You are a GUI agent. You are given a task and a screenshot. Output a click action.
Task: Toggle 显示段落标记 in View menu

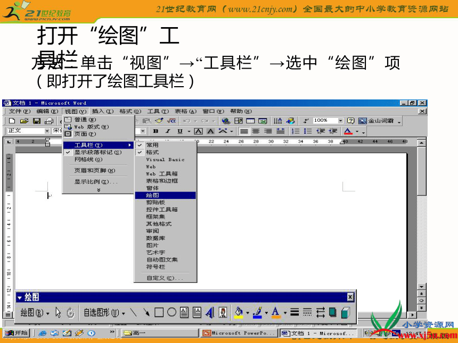tap(99, 152)
